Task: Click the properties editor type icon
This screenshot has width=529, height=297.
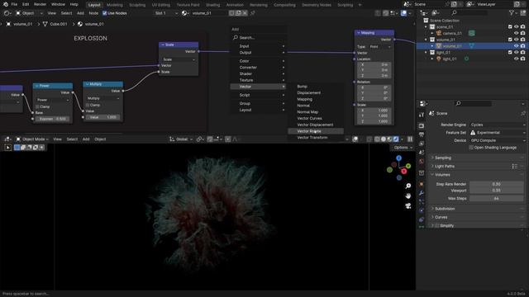Action: 423,103
